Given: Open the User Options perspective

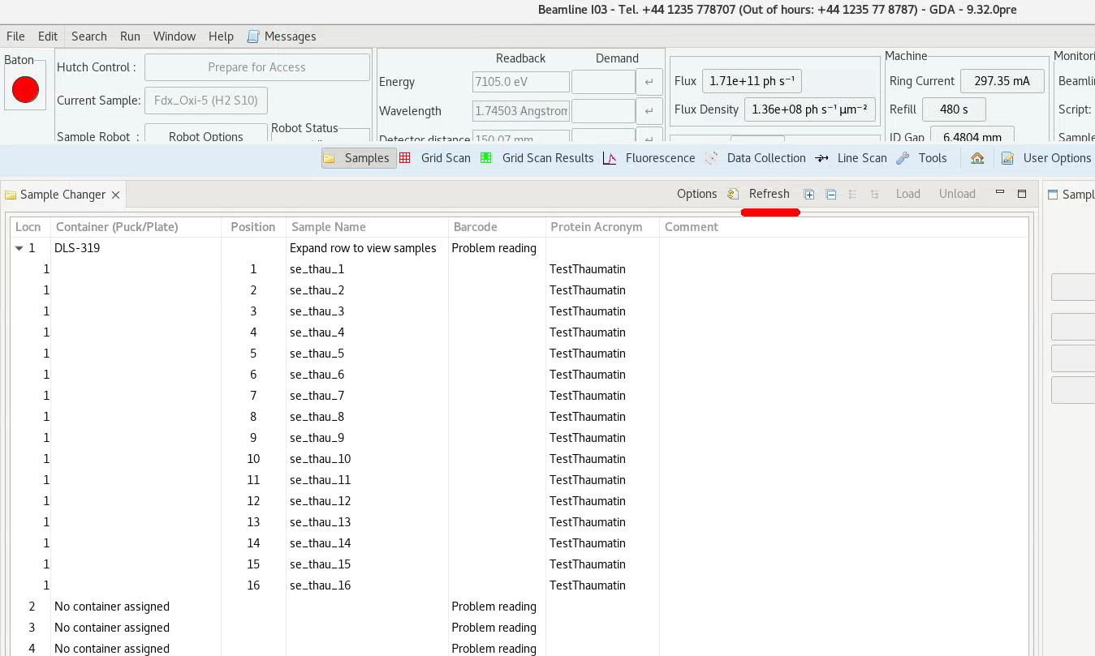Looking at the screenshot, I should pos(1047,158).
